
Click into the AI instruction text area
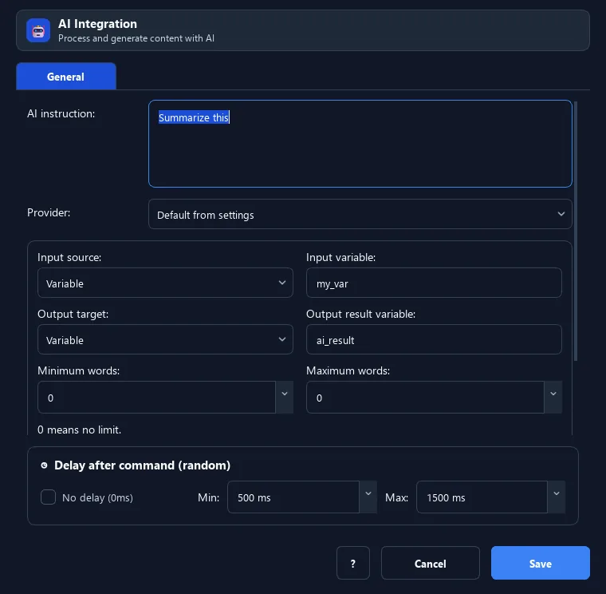tap(360, 144)
